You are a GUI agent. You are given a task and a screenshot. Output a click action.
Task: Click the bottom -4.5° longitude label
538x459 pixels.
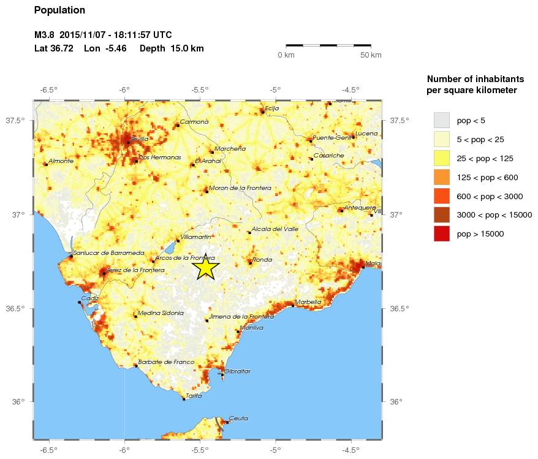[x=350, y=450]
